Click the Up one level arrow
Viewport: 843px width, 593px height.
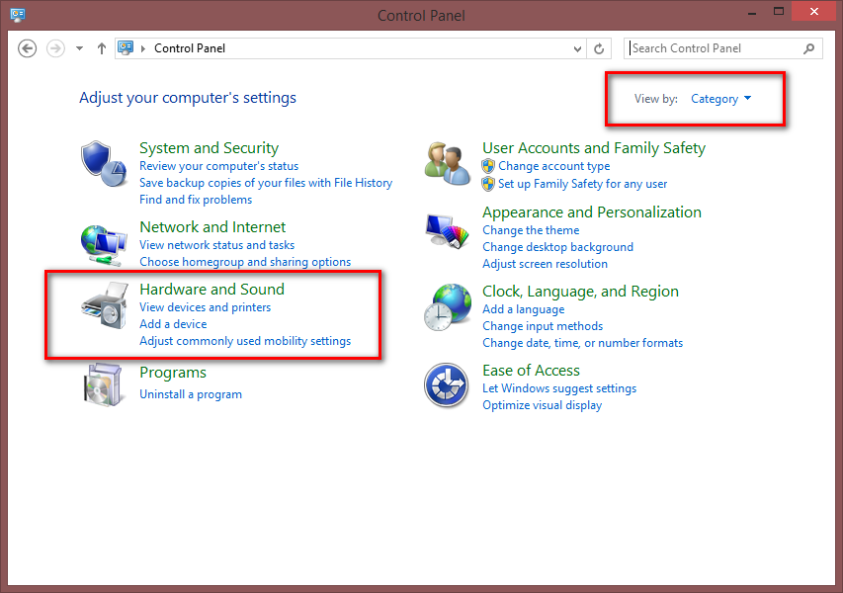click(x=102, y=48)
